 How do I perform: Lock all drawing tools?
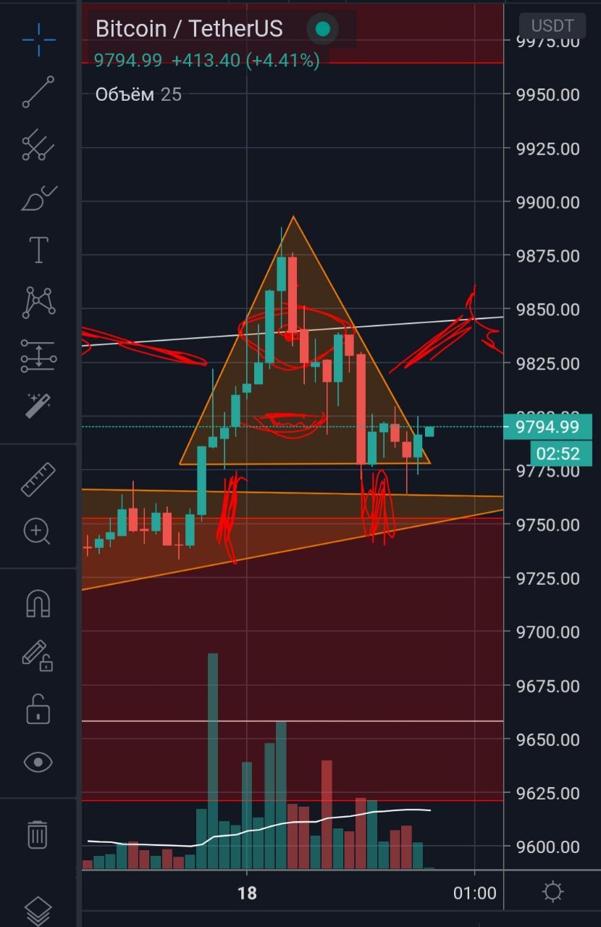[38, 709]
